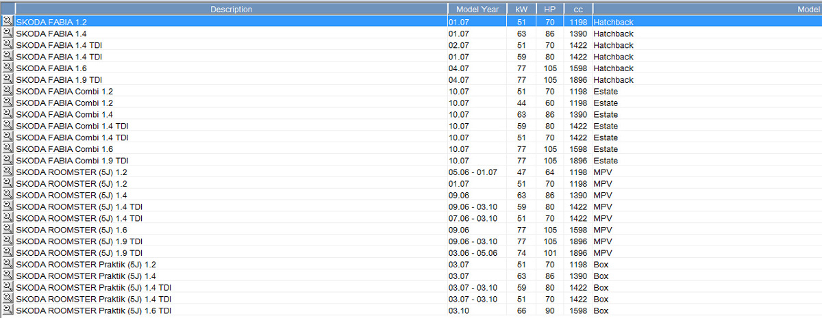Click magnifier icon for ROOMSTER (5J) 1.4 TDI 51 kW
This screenshot has width=822, height=318.
pyautogui.click(x=7, y=218)
